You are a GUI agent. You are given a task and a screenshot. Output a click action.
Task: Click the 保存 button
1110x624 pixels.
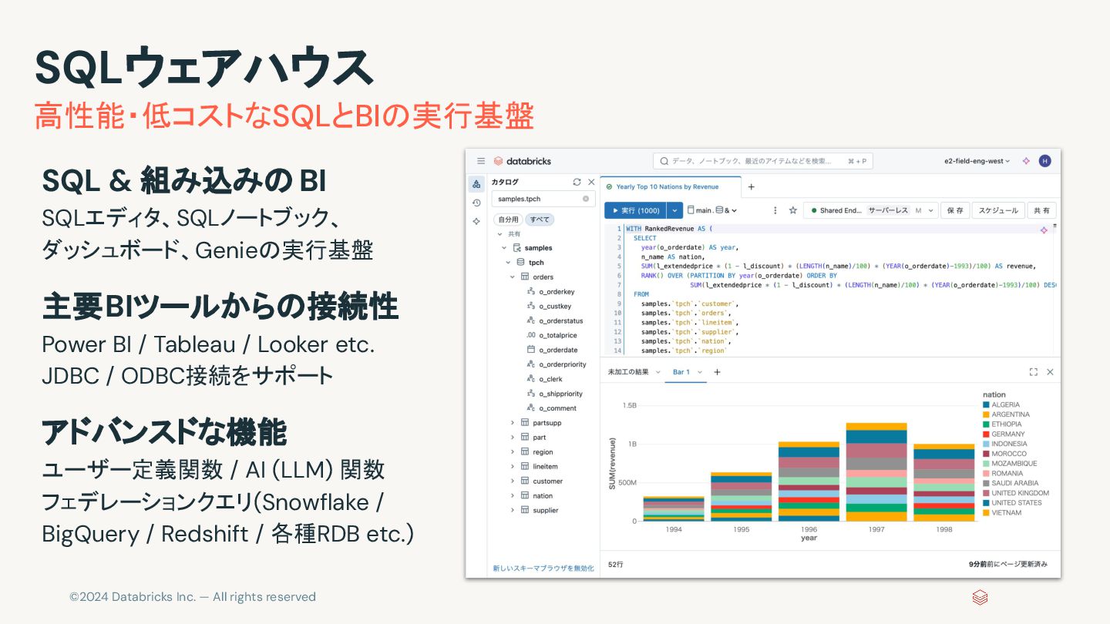pyautogui.click(x=955, y=210)
